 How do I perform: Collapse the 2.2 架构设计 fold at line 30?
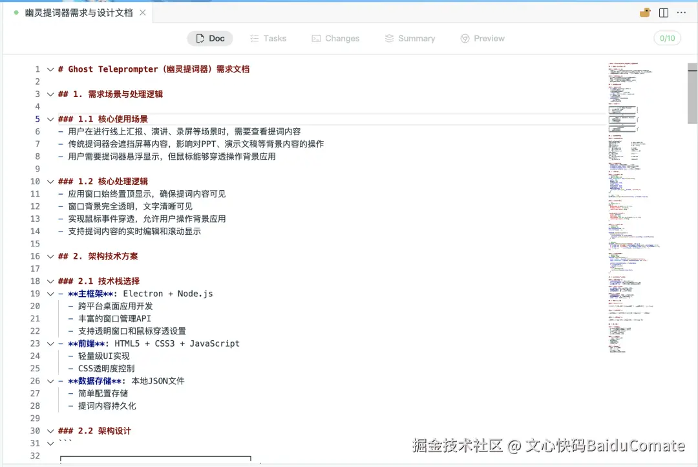50,431
